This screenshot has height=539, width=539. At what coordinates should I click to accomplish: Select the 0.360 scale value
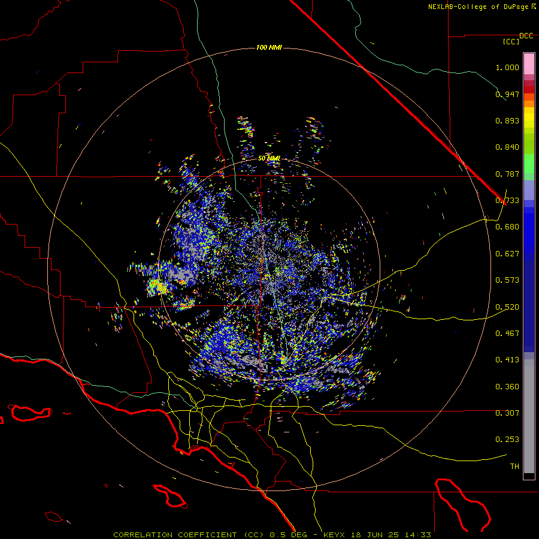tap(507, 386)
